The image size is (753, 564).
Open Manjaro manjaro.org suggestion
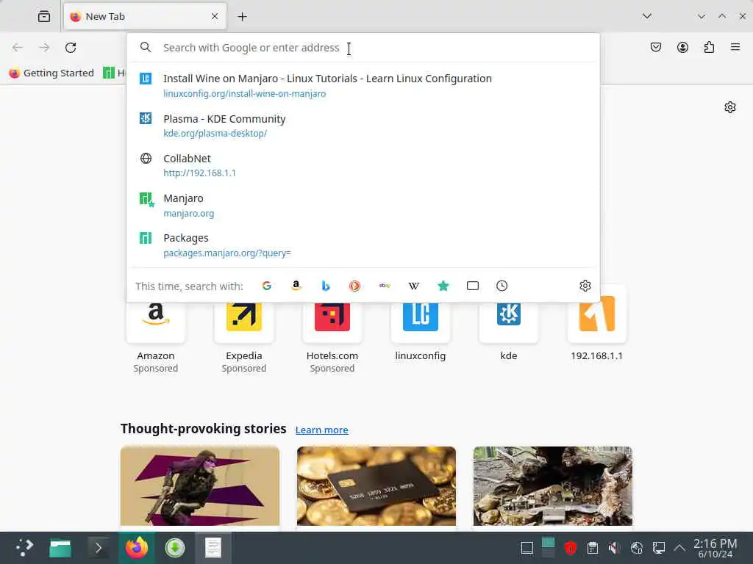[x=363, y=206]
